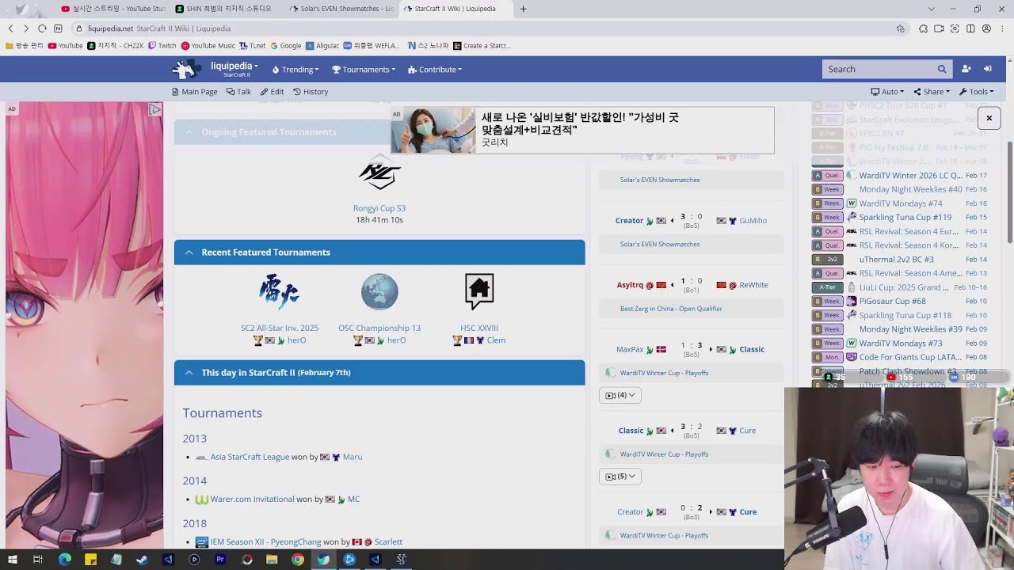The width and height of the screenshot is (1014, 570).
Task: Open the Windows Start menu
Action: click(12, 560)
